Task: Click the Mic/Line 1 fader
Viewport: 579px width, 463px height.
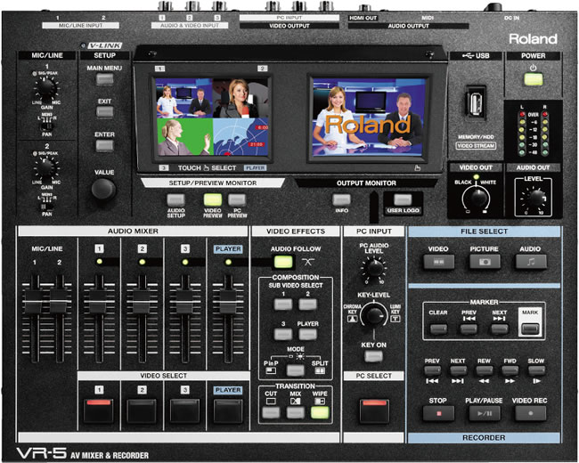Action: [x=35, y=301]
